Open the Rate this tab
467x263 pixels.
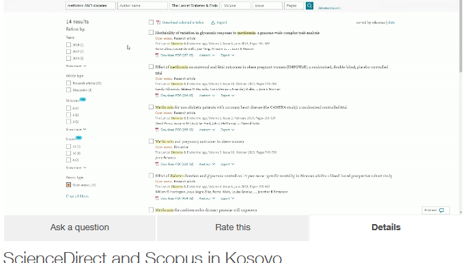pyautogui.click(x=233, y=228)
